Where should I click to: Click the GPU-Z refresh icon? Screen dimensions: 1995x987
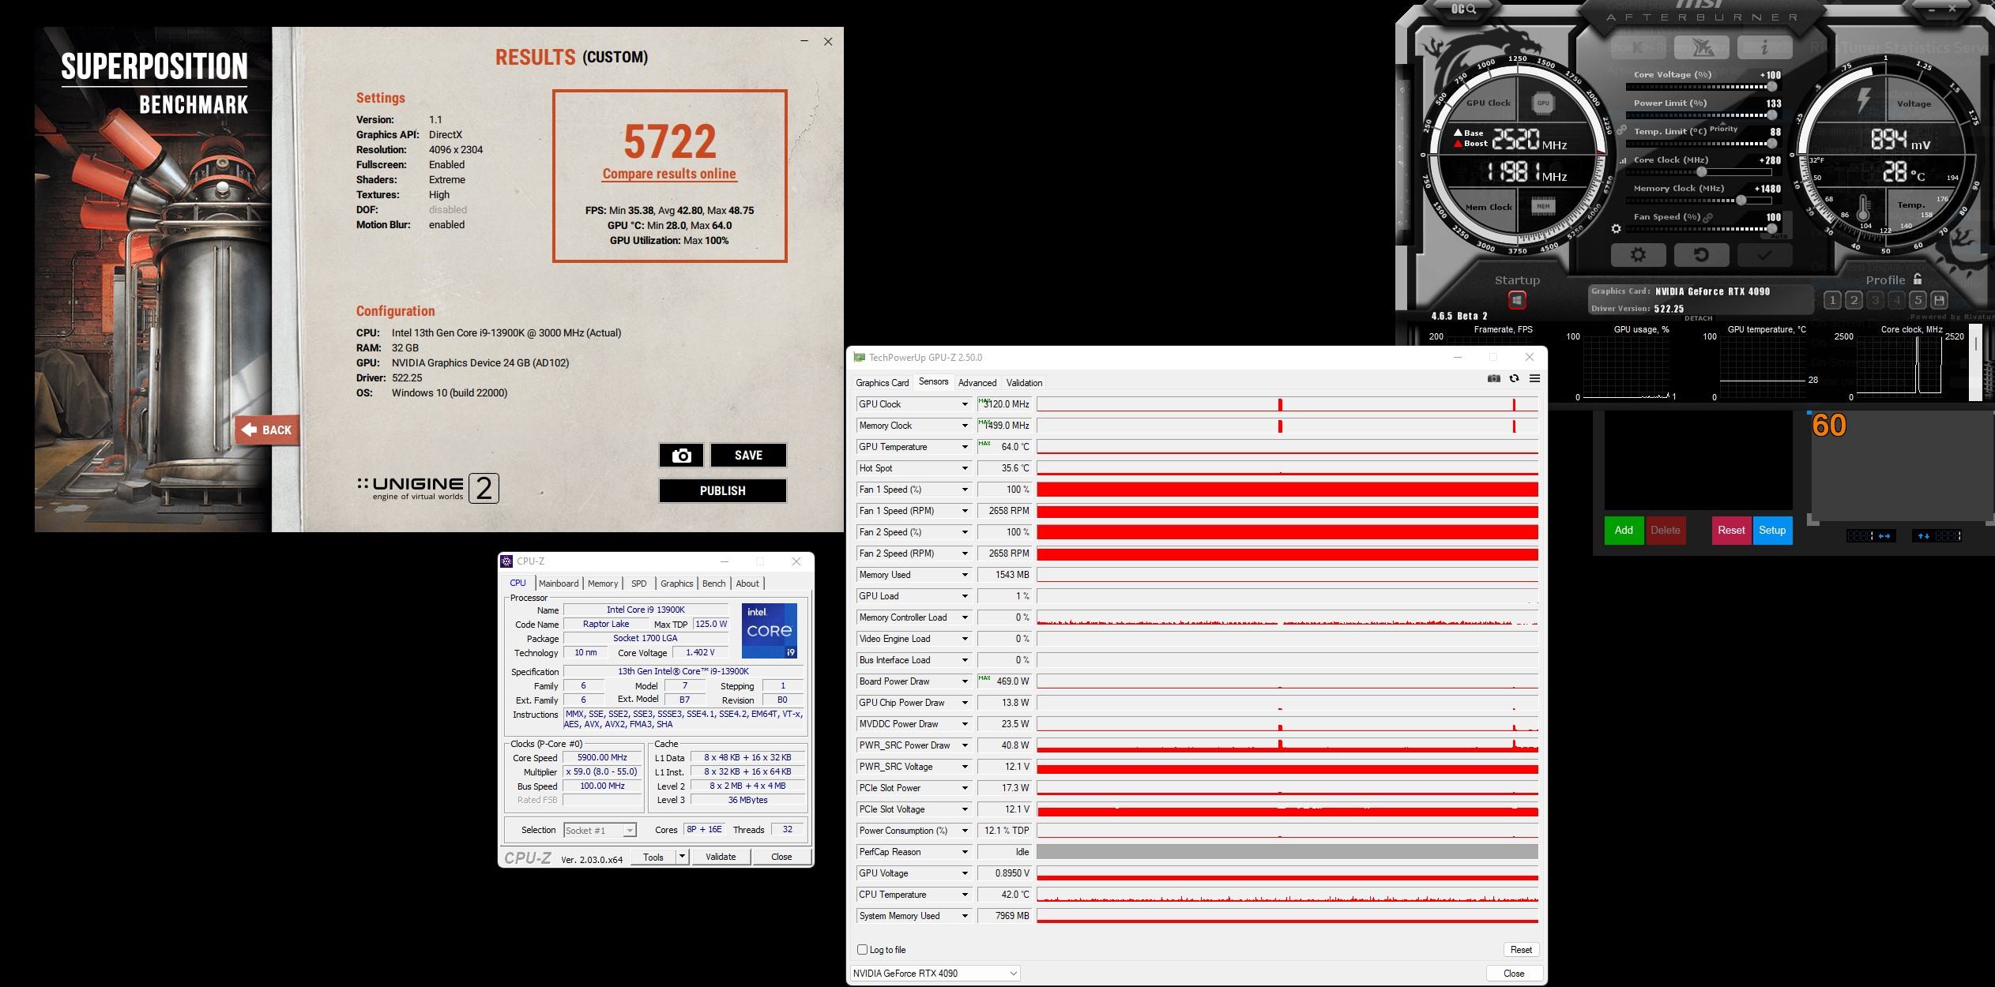click(x=1514, y=378)
